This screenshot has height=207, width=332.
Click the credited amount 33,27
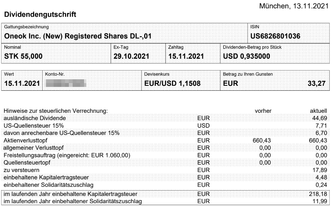coord(316,83)
